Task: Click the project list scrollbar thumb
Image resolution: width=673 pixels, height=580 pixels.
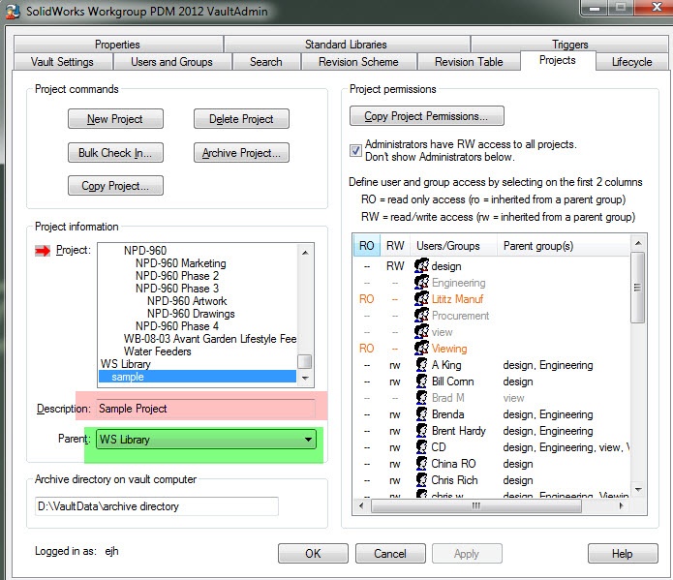Action: (305, 361)
